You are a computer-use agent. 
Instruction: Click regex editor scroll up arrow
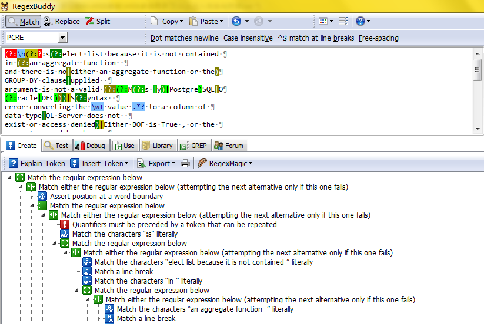(478, 53)
